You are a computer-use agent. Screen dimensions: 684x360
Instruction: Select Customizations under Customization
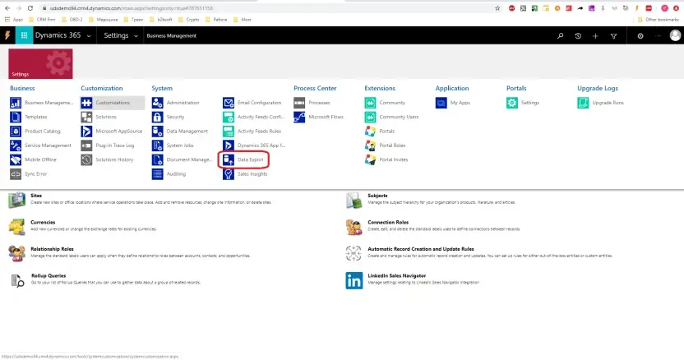point(112,103)
